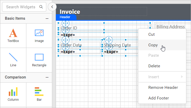
Task: Select the Image widget icon
Action: 39,33
